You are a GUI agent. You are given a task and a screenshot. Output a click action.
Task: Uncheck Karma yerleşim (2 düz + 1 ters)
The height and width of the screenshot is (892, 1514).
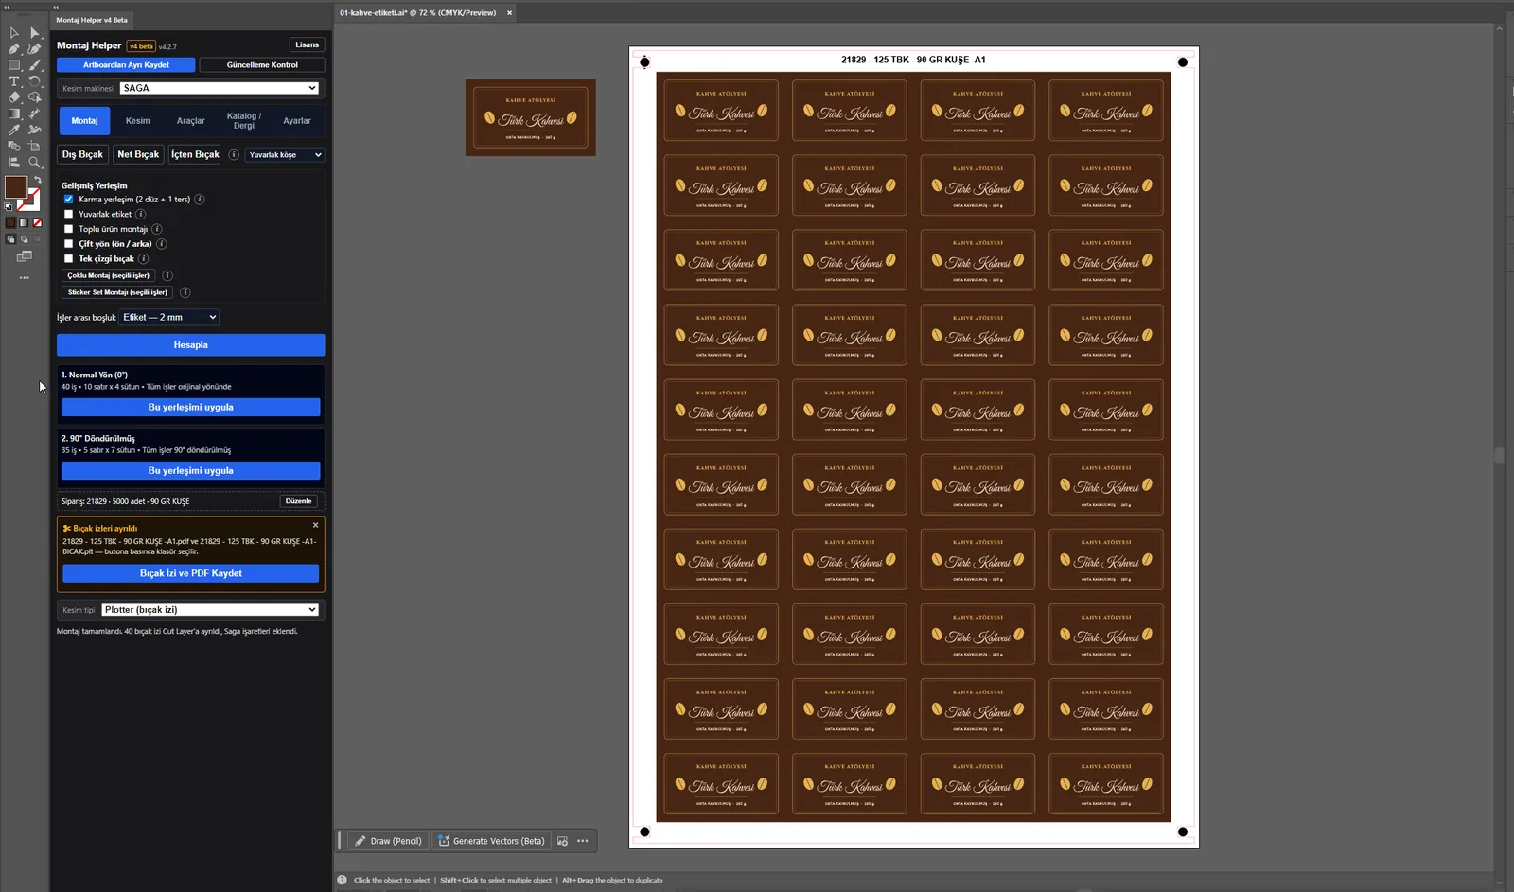68,200
